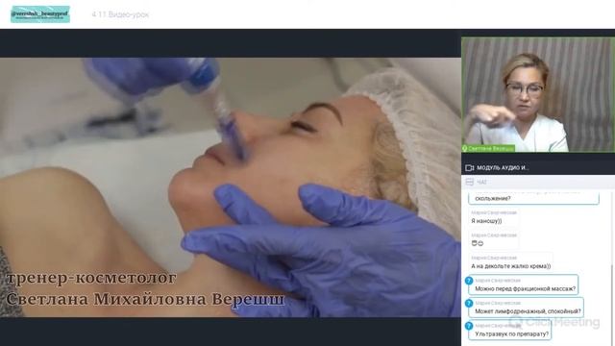Click the question mark icon beside 'Может лимфодренажный, спокойный?'

[x=469, y=304]
